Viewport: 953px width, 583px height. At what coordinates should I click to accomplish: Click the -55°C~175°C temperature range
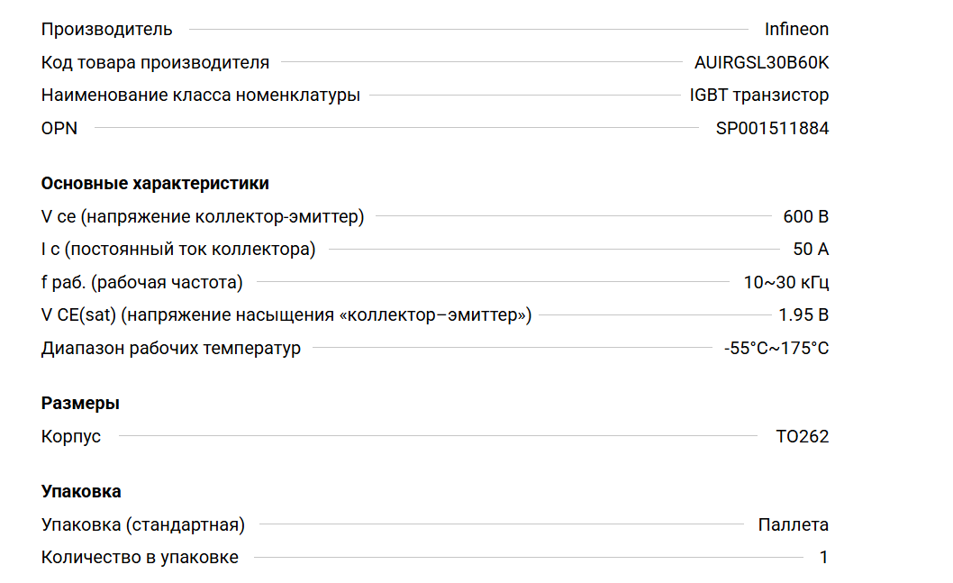pyautogui.click(x=776, y=348)
